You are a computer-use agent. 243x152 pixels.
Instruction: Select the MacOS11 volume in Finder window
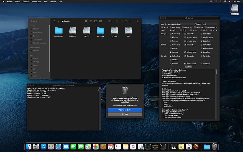pos(73,32)
